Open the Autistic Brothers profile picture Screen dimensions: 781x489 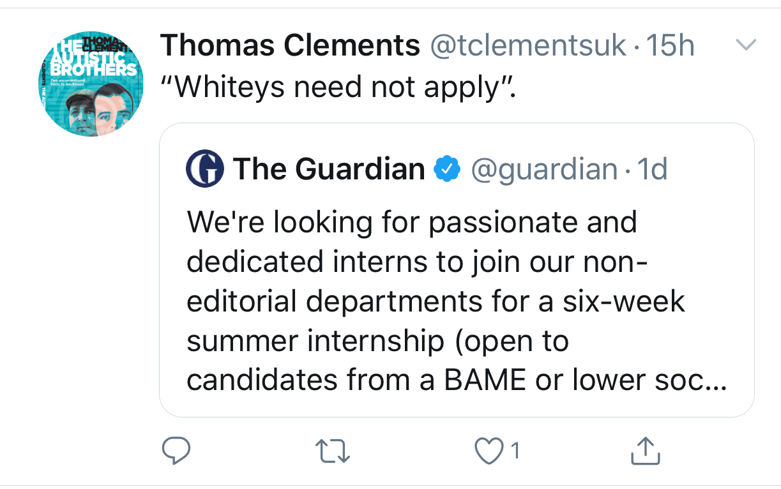pyautogui.click(x=91, y=85)
